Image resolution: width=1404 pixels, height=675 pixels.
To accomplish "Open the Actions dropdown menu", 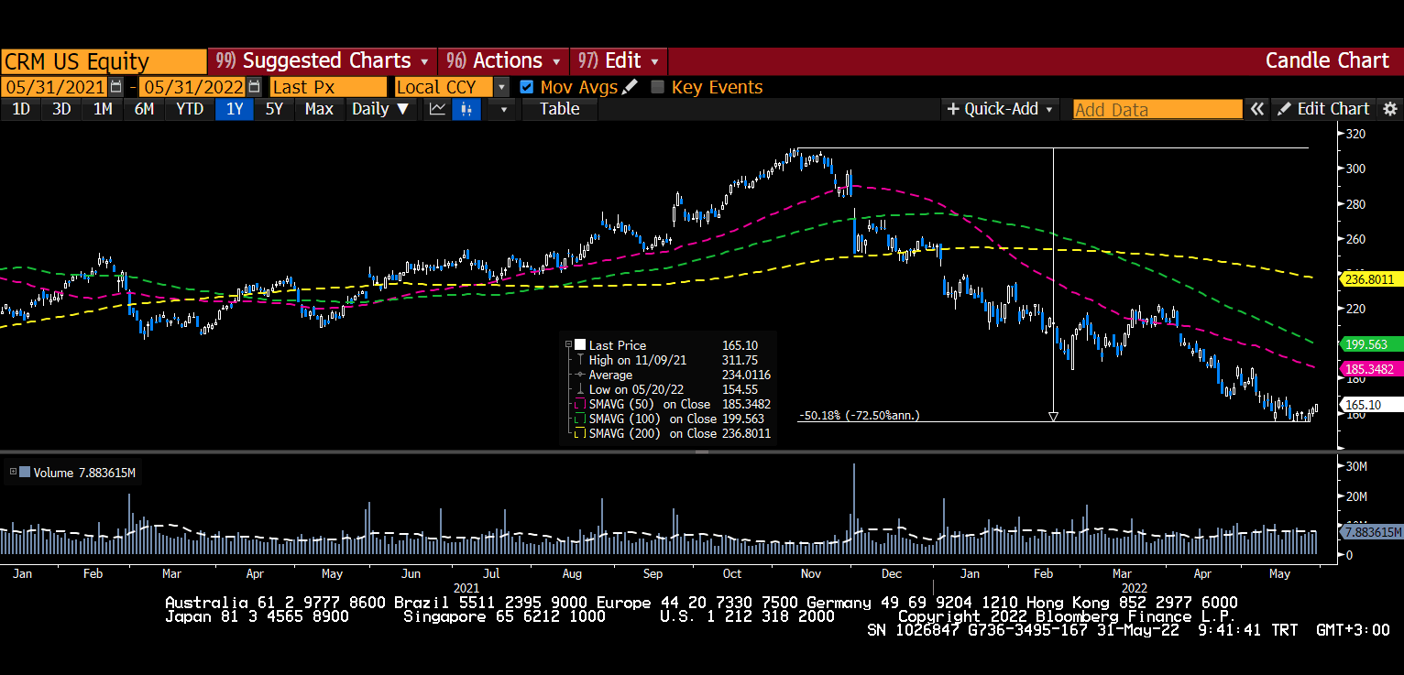I will (503, 61).
